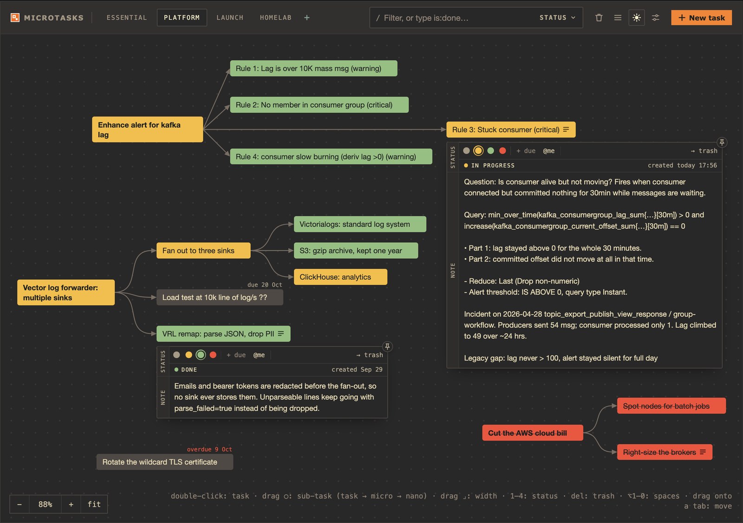Add due date in Rule 3 panel

coord(526,151)
